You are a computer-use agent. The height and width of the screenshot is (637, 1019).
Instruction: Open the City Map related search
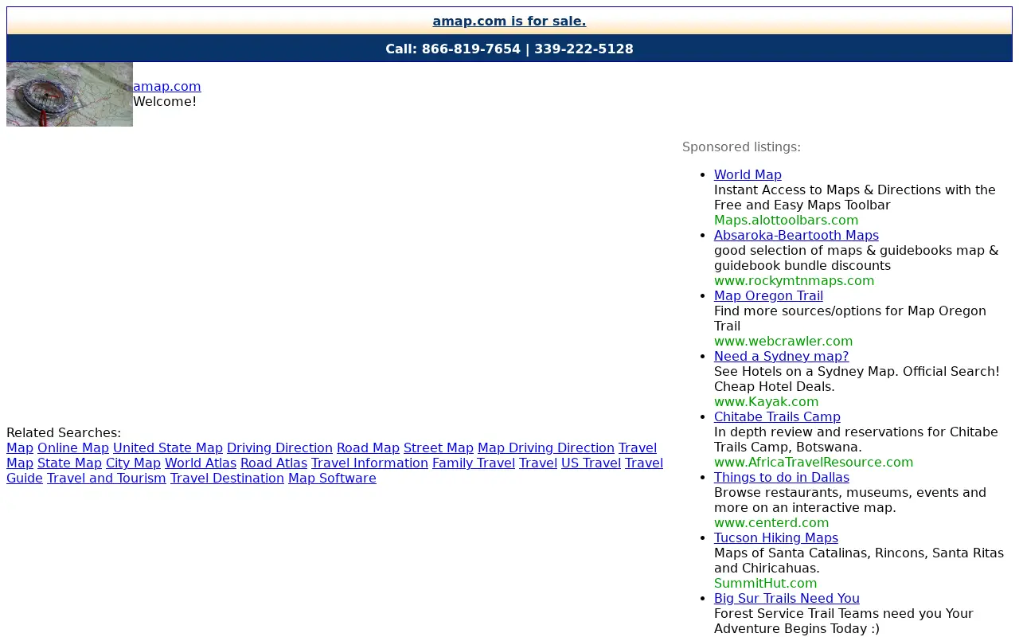click(x=133, y=463)
